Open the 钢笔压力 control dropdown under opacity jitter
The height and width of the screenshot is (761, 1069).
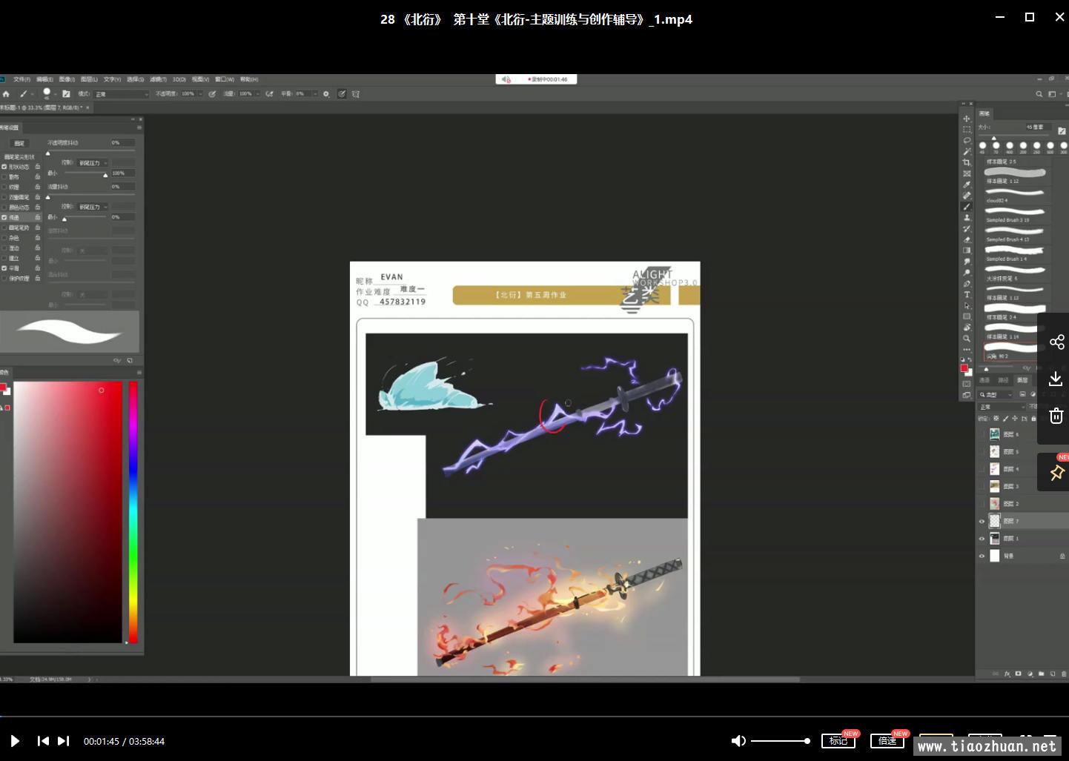(93, 163)
